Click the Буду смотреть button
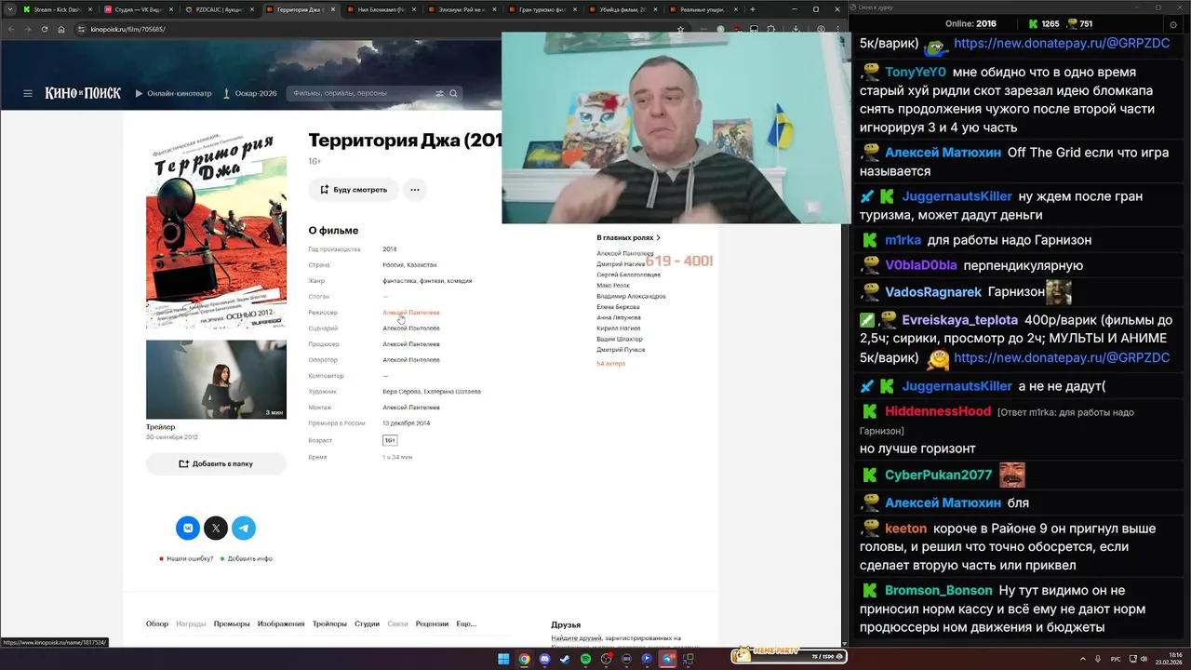 (354, 190)
